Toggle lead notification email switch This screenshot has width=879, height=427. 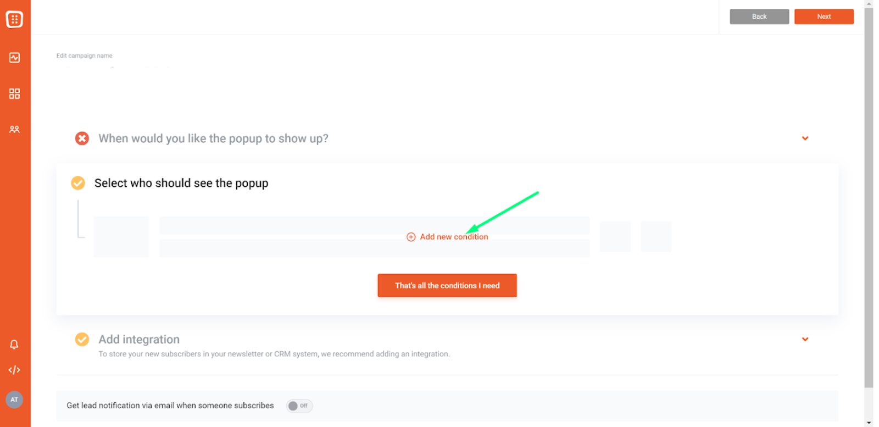pos(299,406)
